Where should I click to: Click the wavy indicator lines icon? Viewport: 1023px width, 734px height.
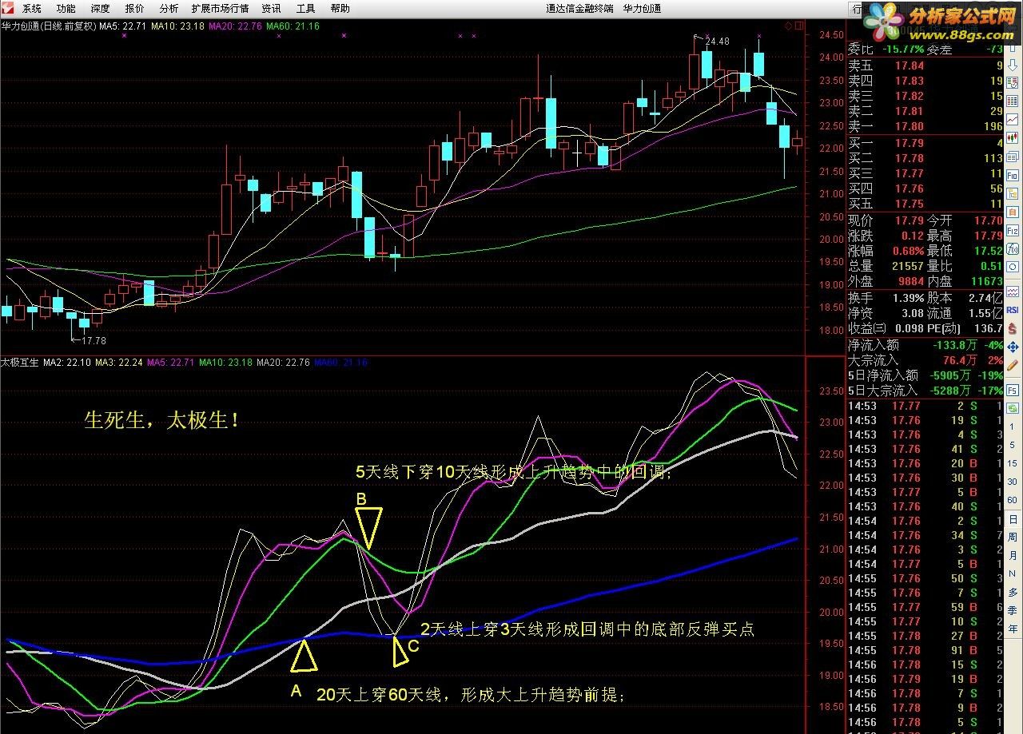1013,291
